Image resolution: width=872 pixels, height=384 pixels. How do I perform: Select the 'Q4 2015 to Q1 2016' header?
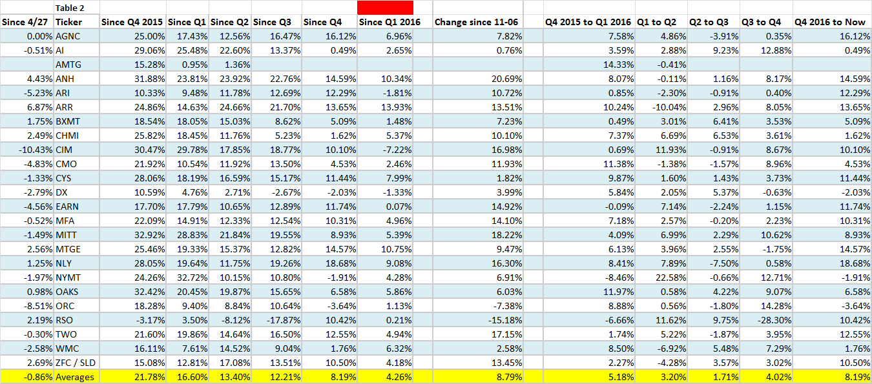coord(589,22)
